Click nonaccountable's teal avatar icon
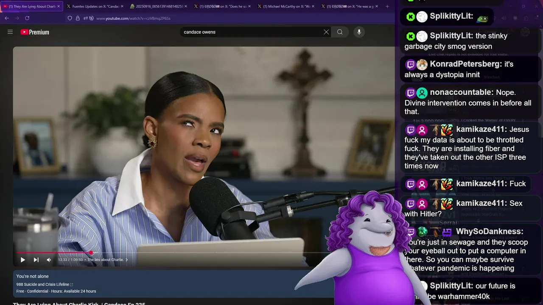 click(422, 93)
